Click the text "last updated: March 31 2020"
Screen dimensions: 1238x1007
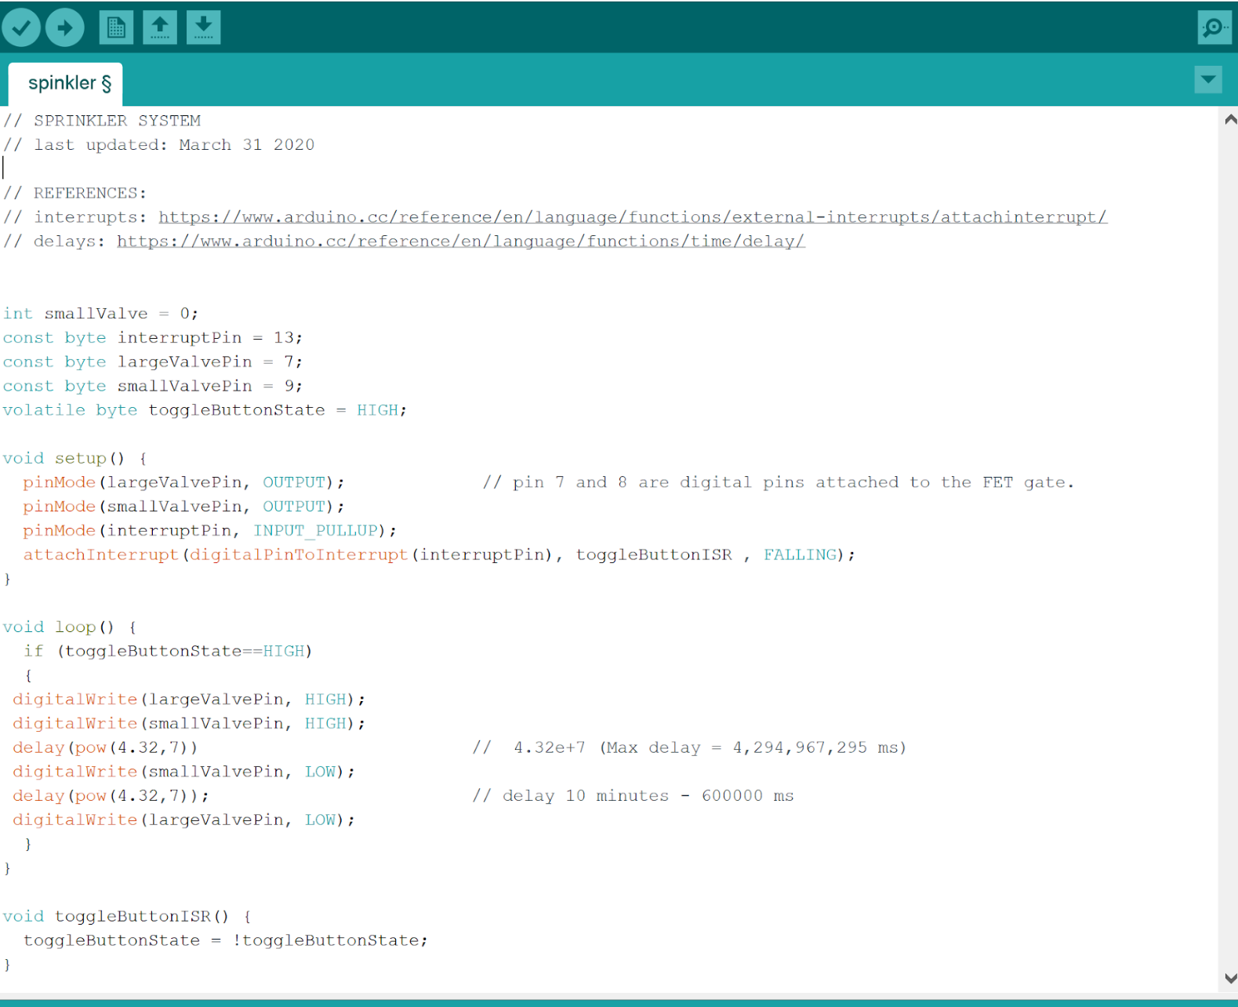tap(174, 145)
